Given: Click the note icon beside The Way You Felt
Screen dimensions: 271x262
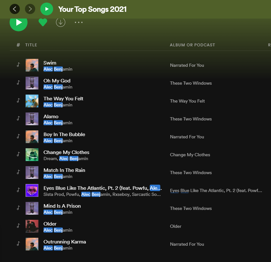Looking at the screenshot, I should 18,100.
